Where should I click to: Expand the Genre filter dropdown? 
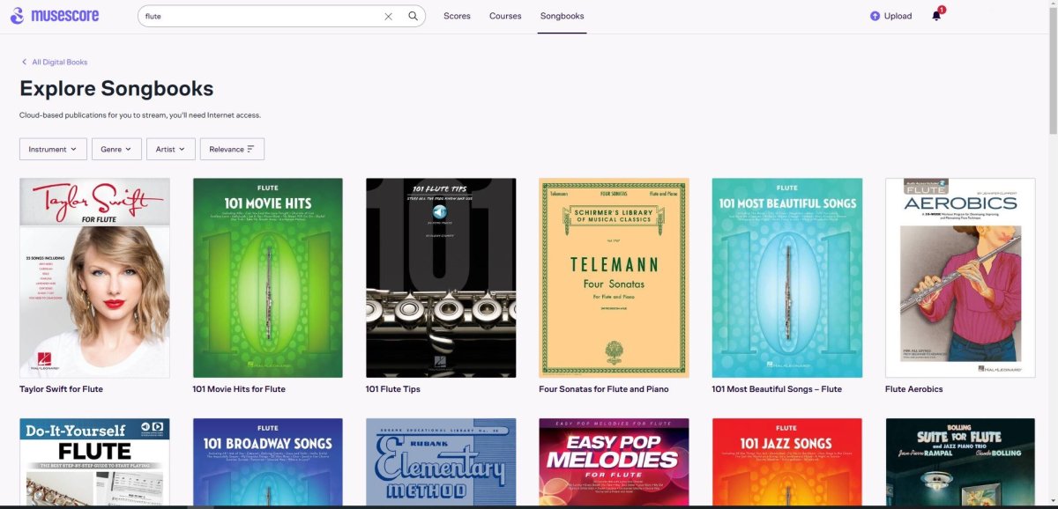tap(116, 149)
